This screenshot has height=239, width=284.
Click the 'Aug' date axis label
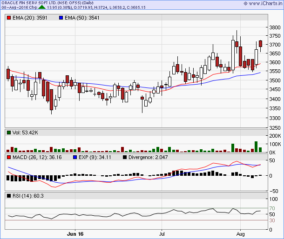coord(240,234)
